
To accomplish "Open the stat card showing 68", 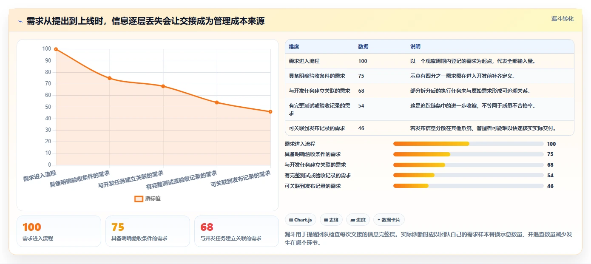I will coord(236,231).
